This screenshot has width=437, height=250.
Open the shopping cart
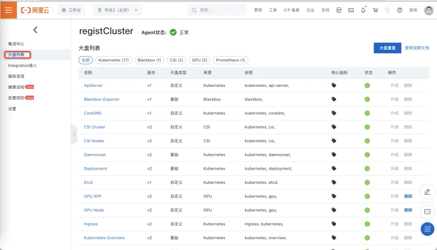coord(375,10)
